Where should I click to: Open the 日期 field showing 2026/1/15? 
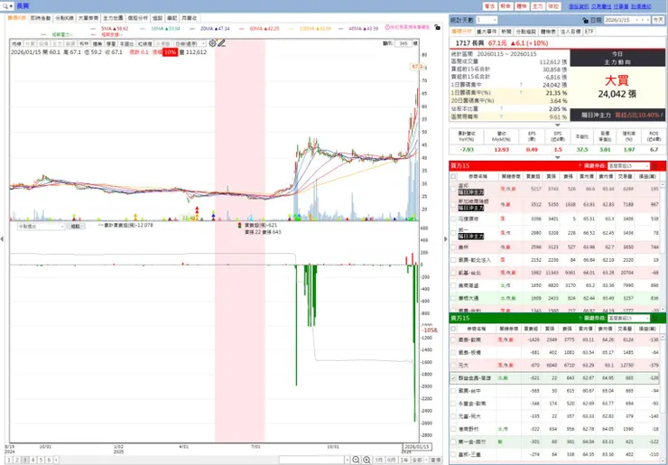(x=626, y=20)
